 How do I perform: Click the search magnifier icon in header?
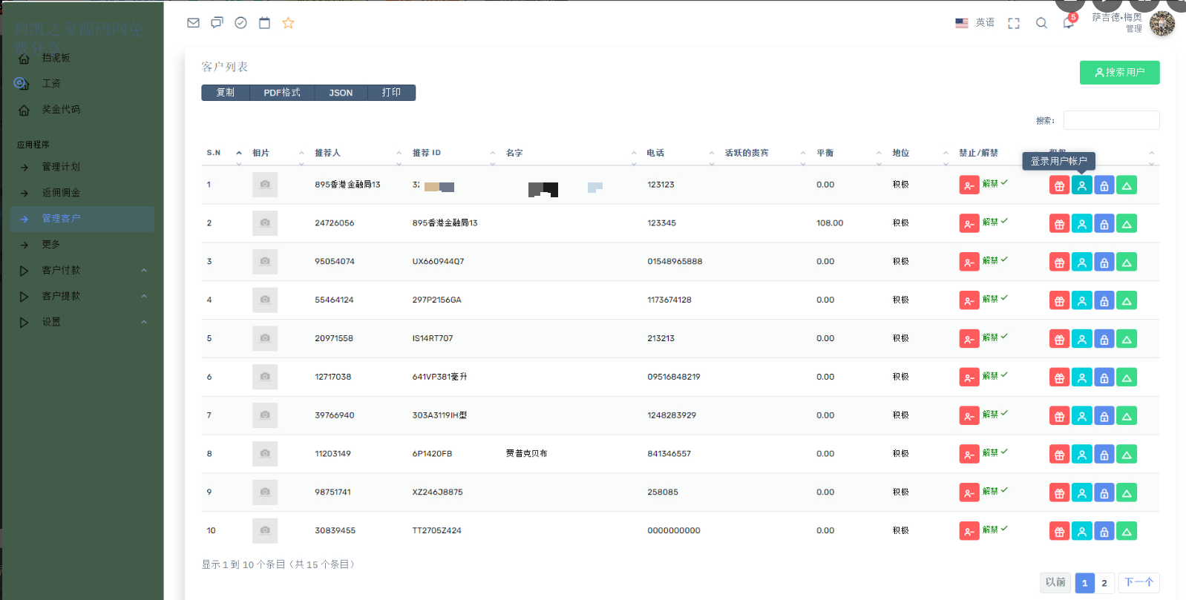(x=1041, y=23)
